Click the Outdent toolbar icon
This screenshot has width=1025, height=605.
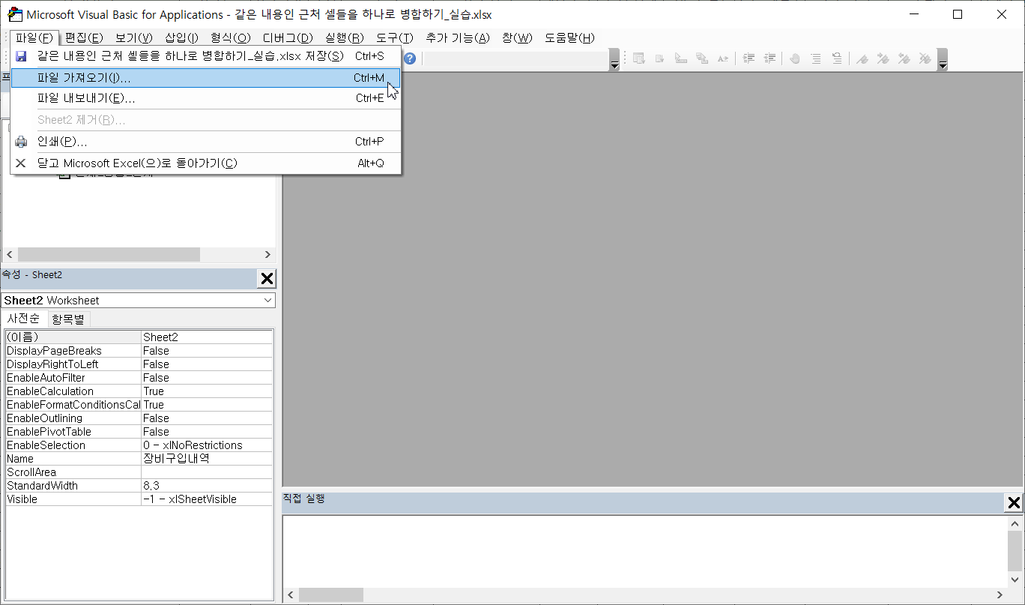(x=769, y=58)
